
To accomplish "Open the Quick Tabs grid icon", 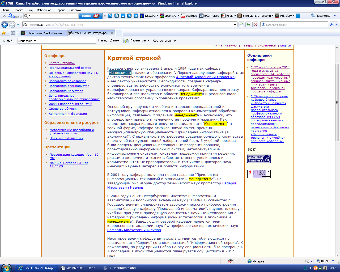I will [13, 33].
